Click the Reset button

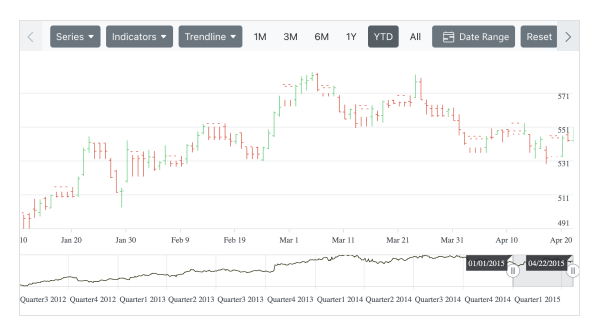[x=539, y=36]
